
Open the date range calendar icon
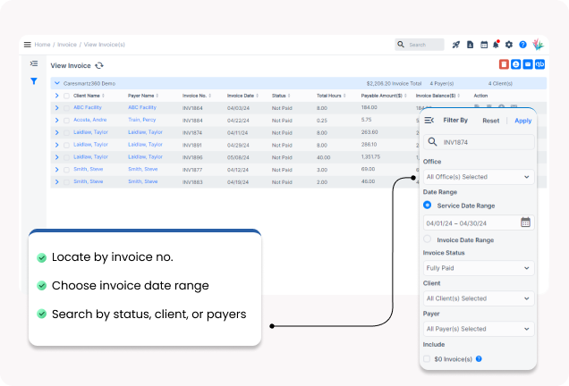(525, 222)
